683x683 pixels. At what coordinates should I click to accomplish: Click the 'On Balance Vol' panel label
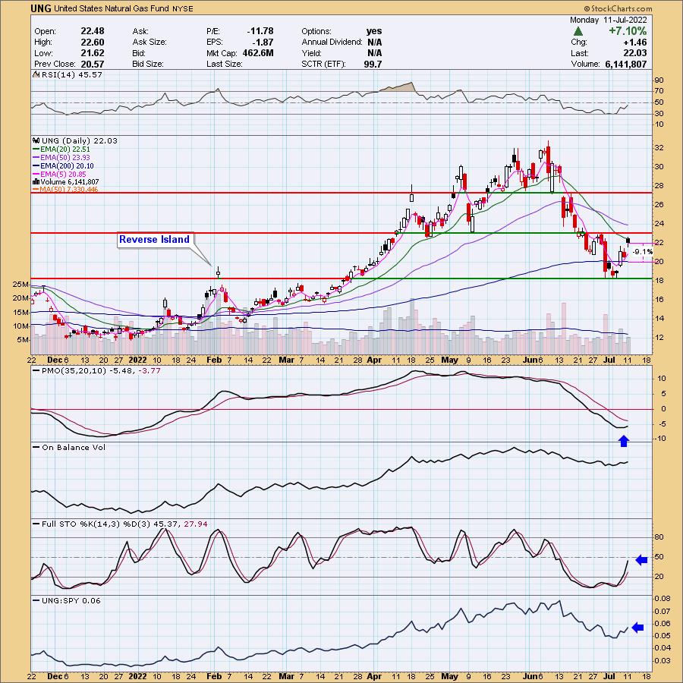coord(74,447)
